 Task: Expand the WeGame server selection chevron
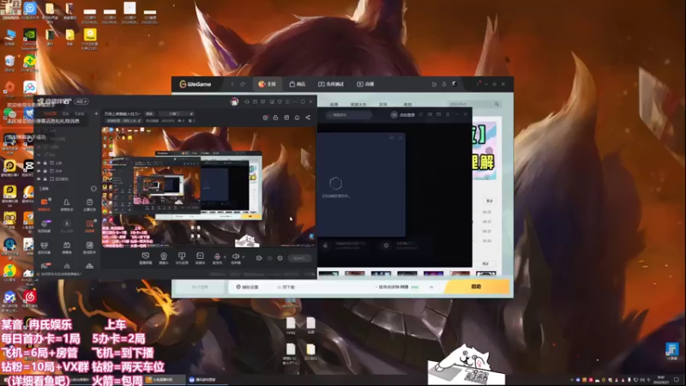431,287
